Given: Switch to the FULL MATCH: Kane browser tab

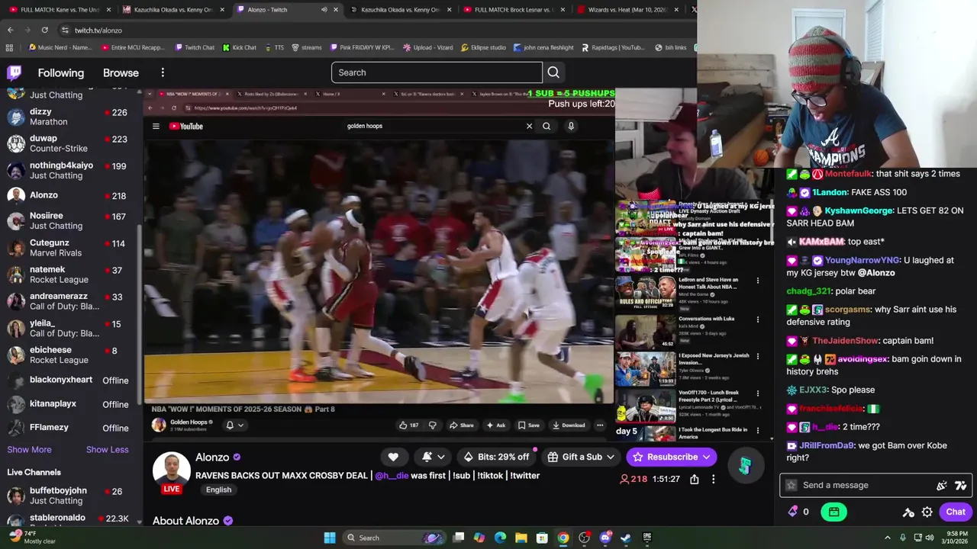Looking at the screenshot, I should [60, 10].
